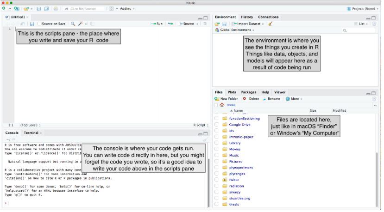Click the save workspace icon in Environment

click(x=224, y=24)
